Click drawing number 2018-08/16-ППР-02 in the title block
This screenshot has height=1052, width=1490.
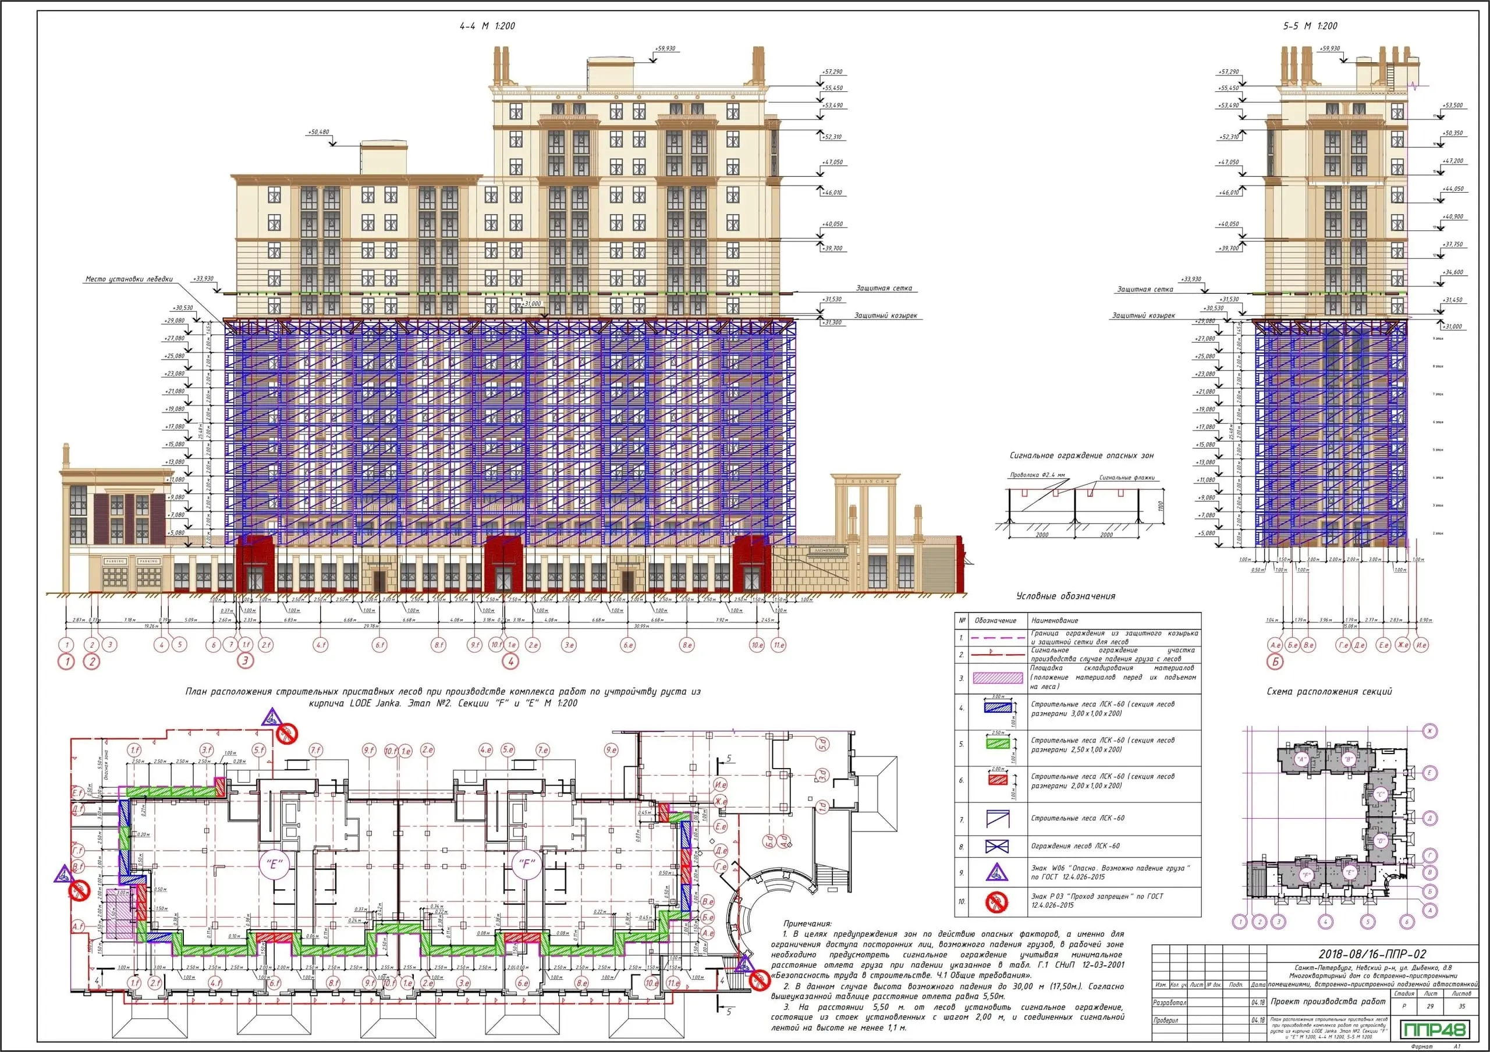1372,954
